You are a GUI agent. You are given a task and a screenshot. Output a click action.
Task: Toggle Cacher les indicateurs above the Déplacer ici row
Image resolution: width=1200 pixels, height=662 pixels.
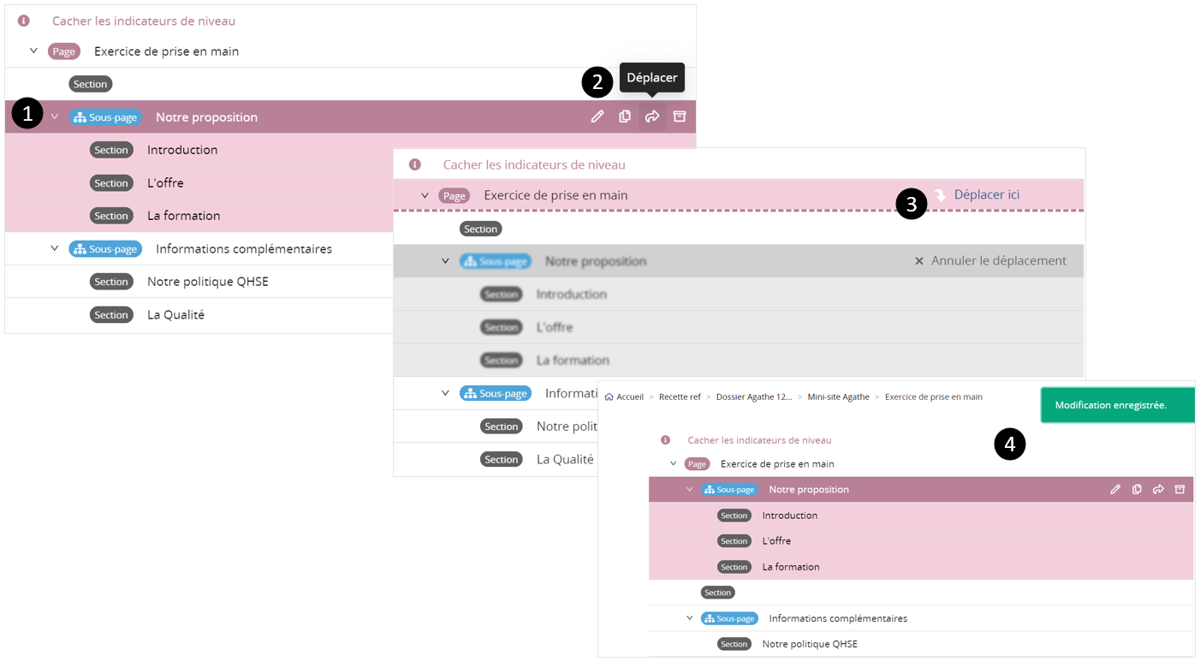pyautogui.click(x=533, y=164)
